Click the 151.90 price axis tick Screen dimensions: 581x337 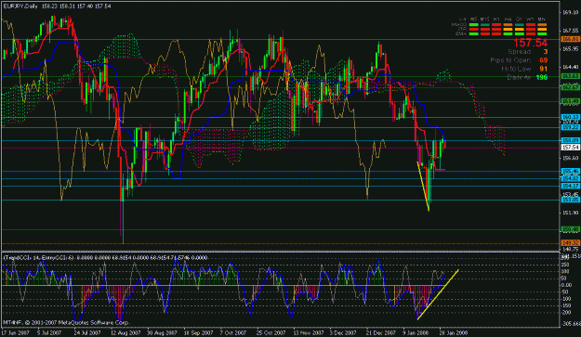pos(571,213)
